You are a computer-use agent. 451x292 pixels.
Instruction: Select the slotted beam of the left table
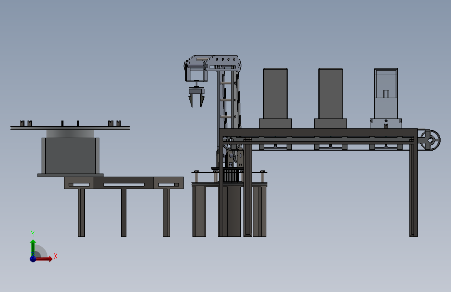tap(124, 183)
